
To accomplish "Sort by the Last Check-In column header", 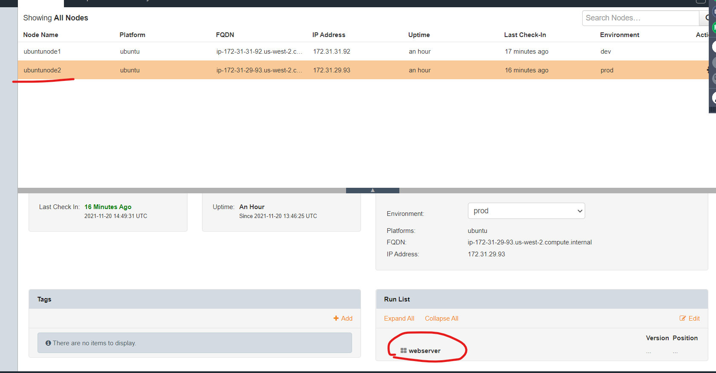I will point(525,35).
